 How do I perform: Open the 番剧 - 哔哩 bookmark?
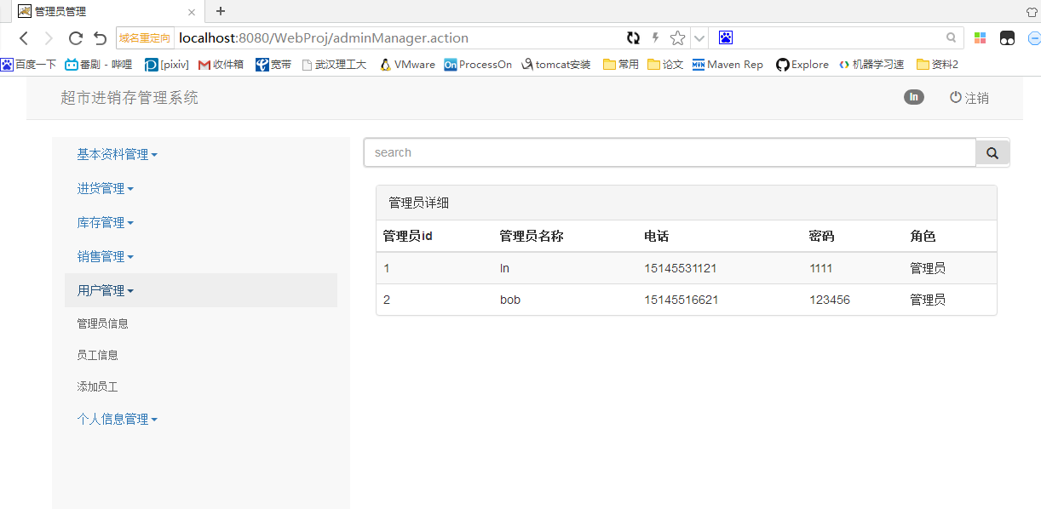[x=99, y=64]
